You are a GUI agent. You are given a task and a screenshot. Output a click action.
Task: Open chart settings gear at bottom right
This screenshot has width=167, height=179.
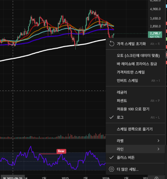(x=156, y=178)
